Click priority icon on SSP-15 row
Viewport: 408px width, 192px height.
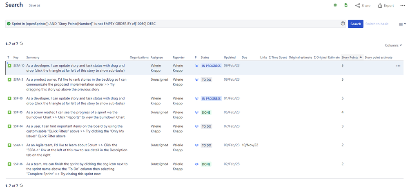(x=196, y=113)
